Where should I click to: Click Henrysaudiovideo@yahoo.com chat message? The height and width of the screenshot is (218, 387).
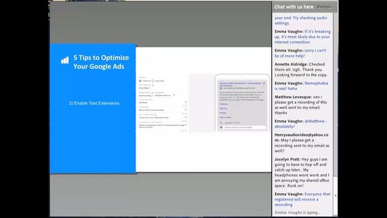point(302,143)
